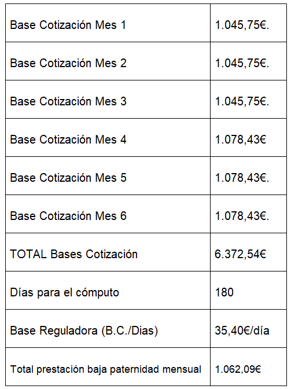Select the Base Cotización Mes 2 label
The image size is (291, 389).
[x=68, y=63]
